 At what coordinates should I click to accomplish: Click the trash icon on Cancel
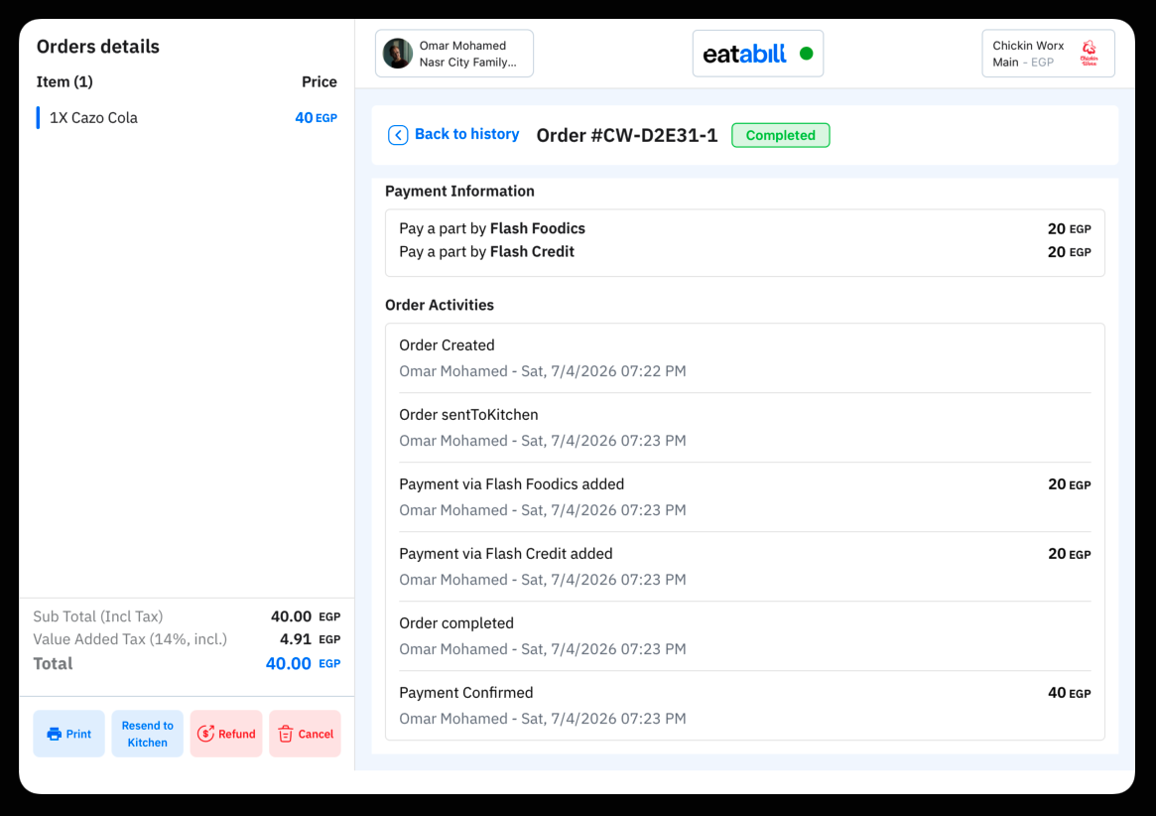coord(286,734)
